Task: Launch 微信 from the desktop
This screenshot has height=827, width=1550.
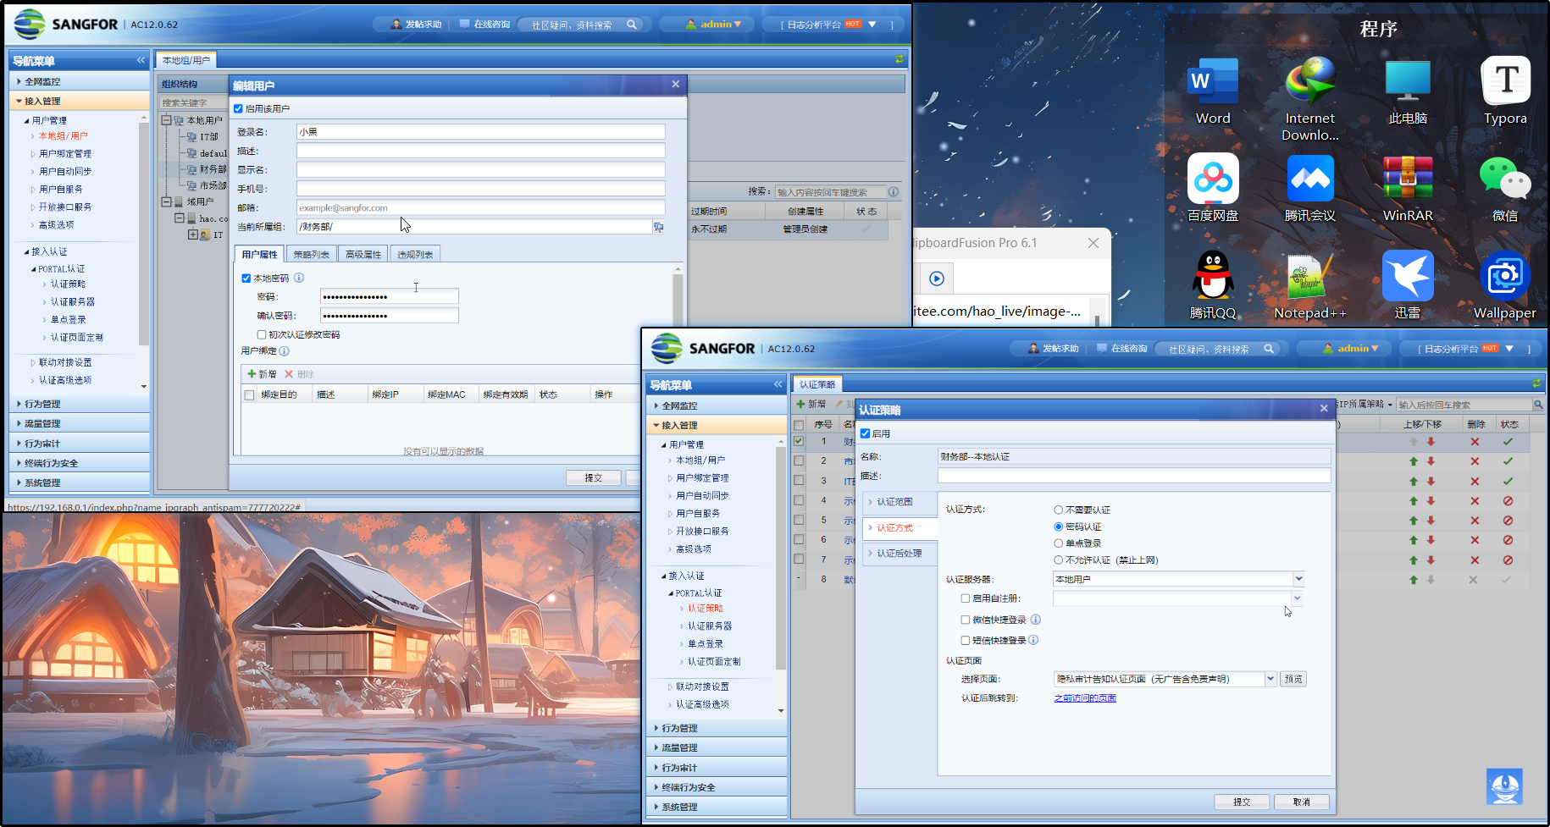Action: tap(1505, 187)
